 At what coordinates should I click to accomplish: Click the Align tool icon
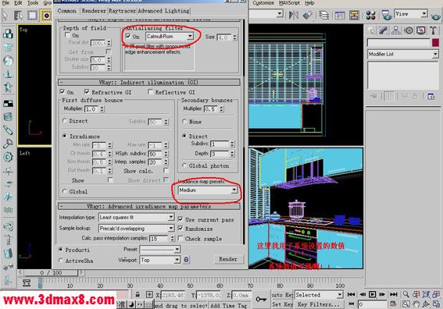[307, 15]
